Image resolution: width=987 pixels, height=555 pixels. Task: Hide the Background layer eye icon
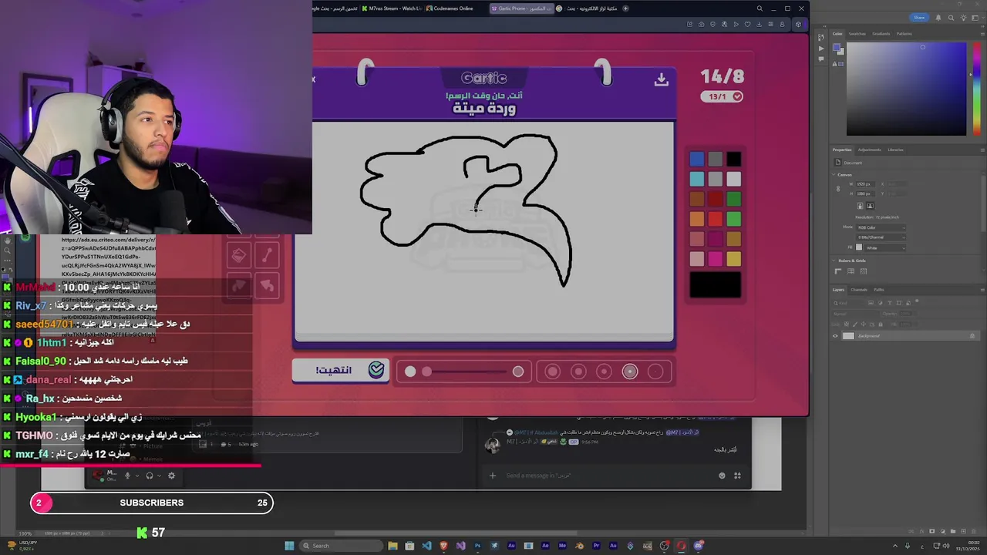pyautogui.click(x=835, y=336)
